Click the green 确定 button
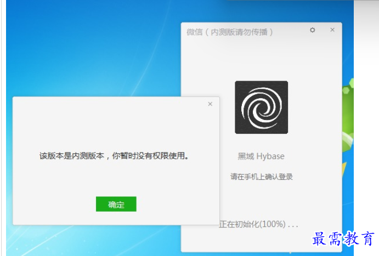 [x=116, y=204]
